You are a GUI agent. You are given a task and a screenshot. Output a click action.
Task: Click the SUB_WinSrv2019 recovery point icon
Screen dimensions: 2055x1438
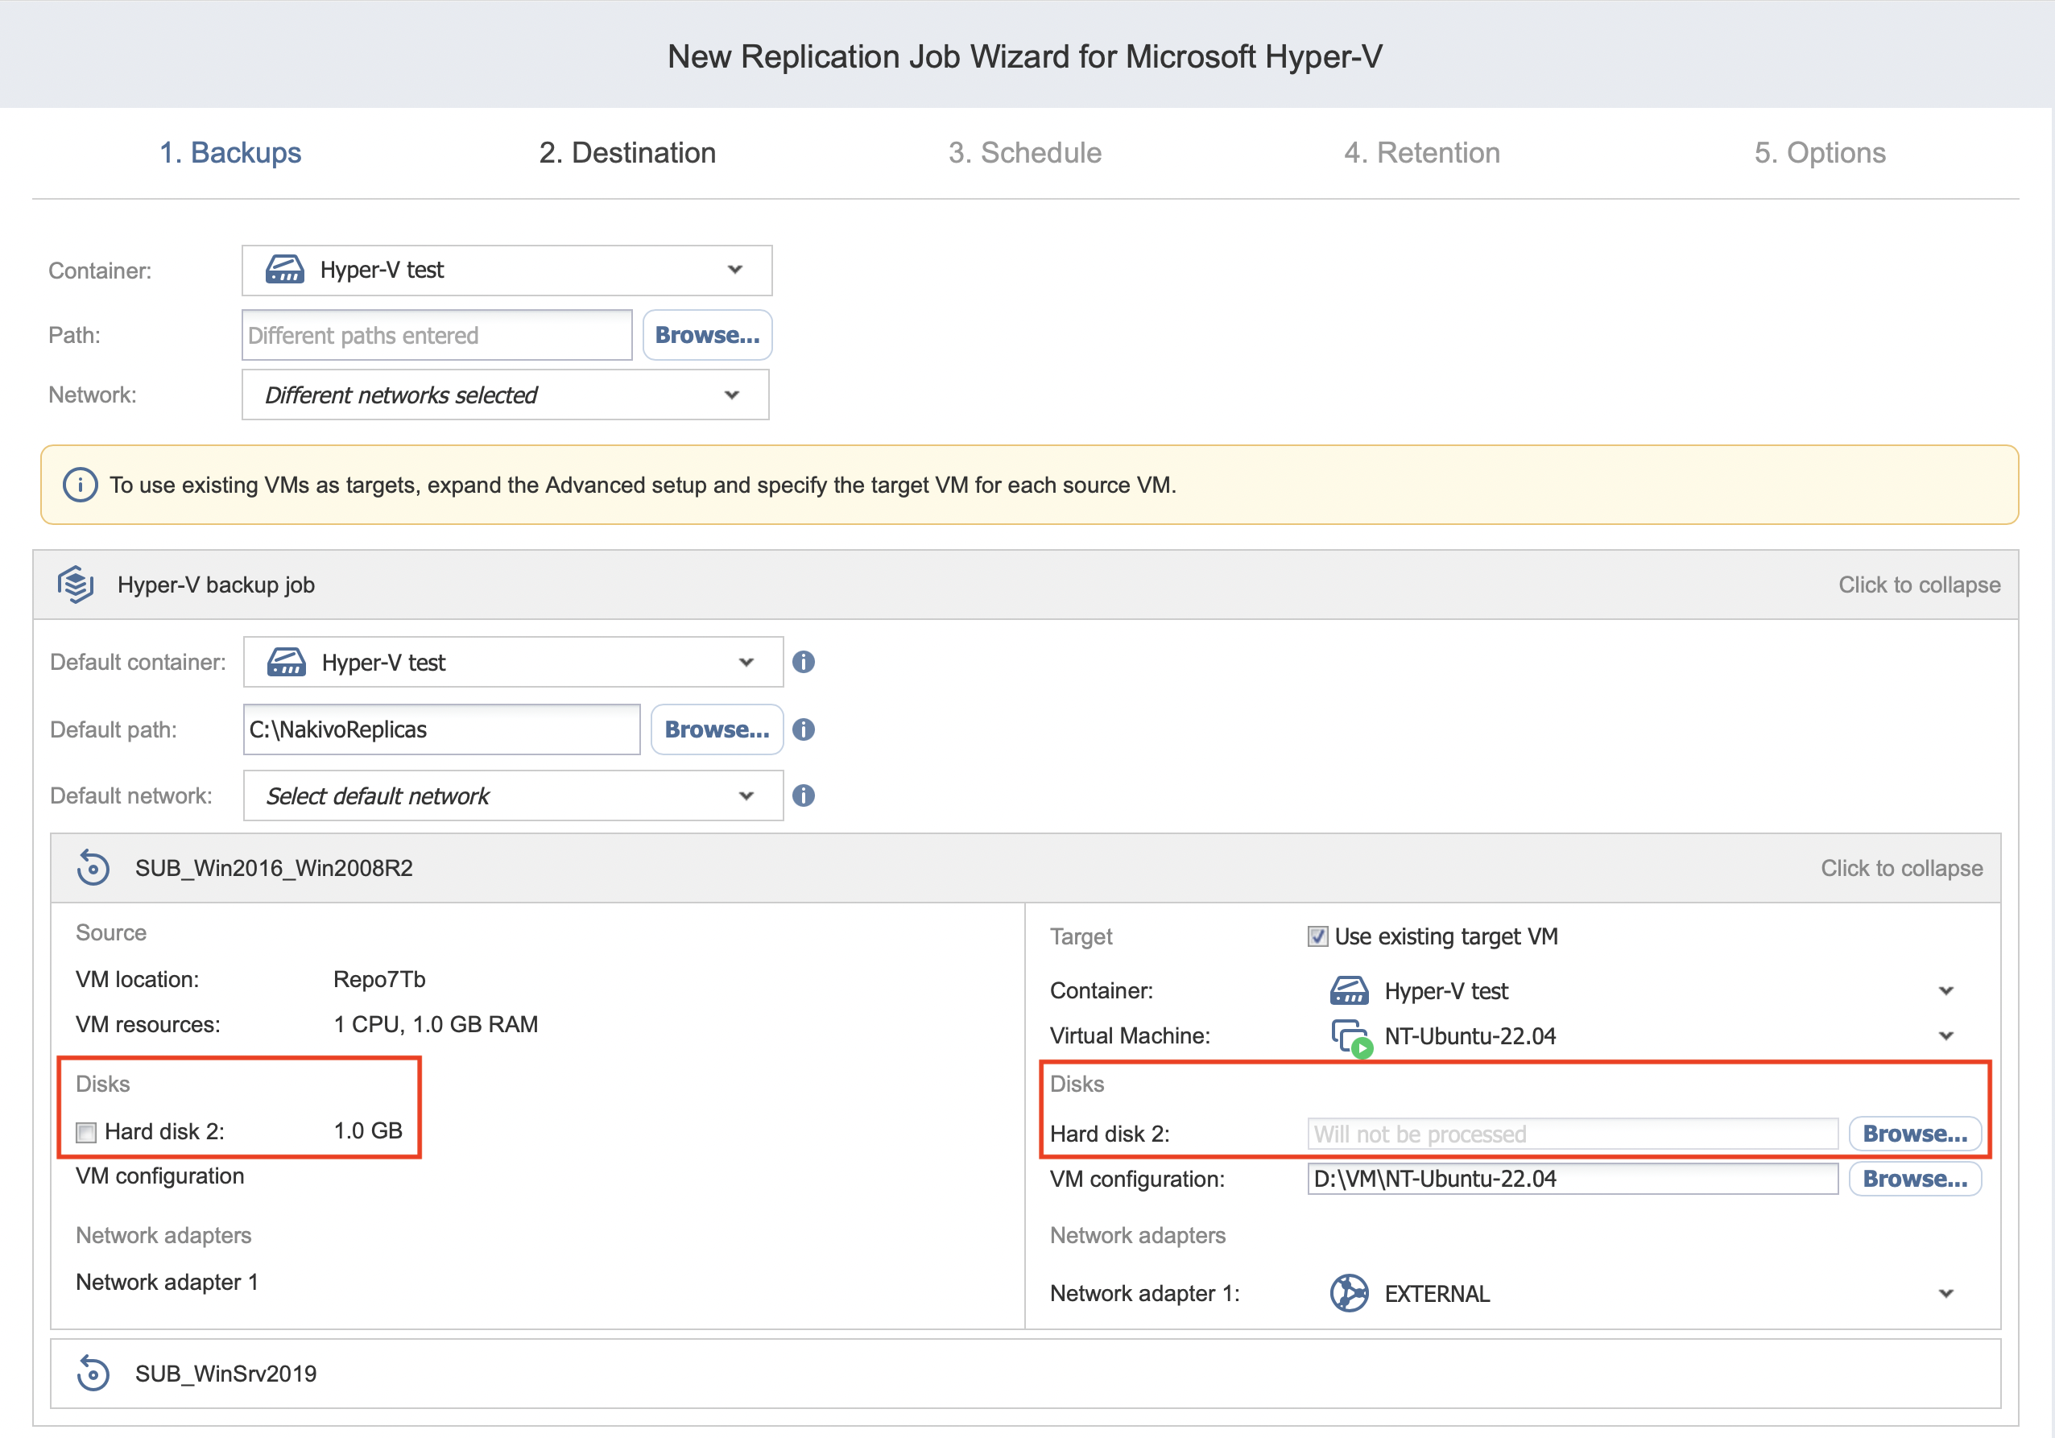pos(93,1373)
